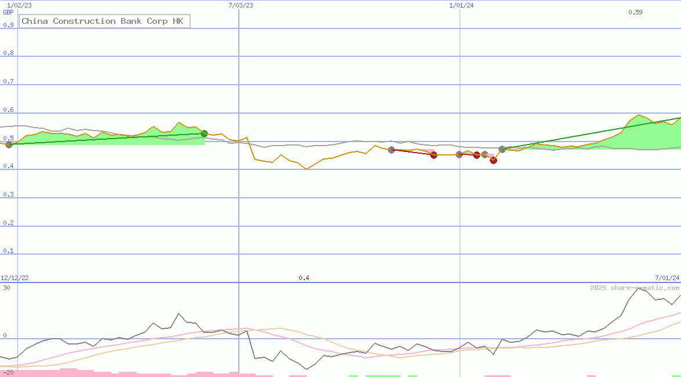Click the lowest red sell marker on the chart
681x377 pixels.
click(493, 161)
